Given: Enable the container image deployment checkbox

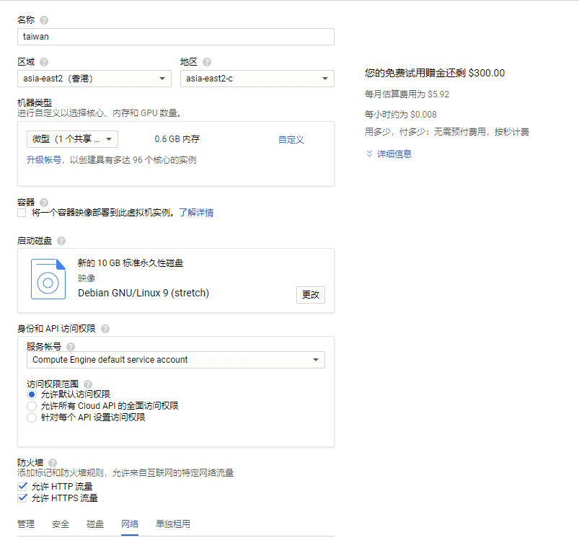Looking at the screenshot, I should pos(22,213).
